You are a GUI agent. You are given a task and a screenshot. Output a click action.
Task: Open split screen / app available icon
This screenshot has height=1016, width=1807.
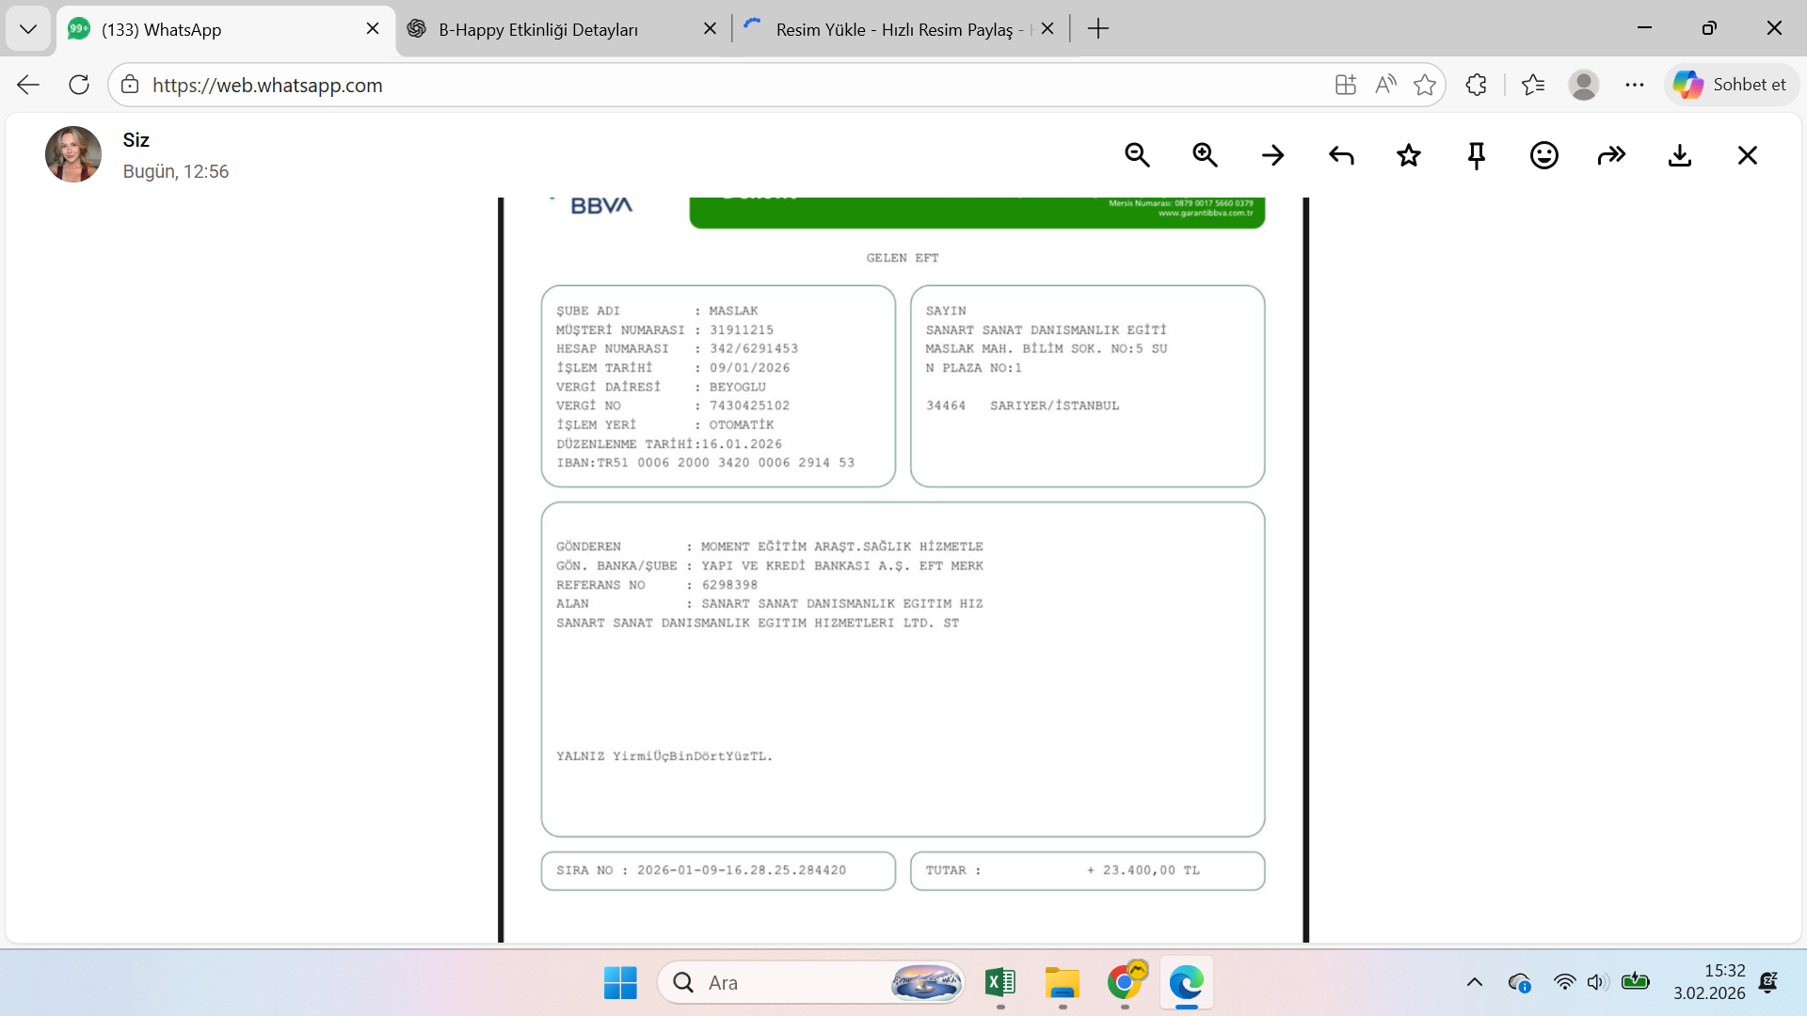[x=1346, y=85]
